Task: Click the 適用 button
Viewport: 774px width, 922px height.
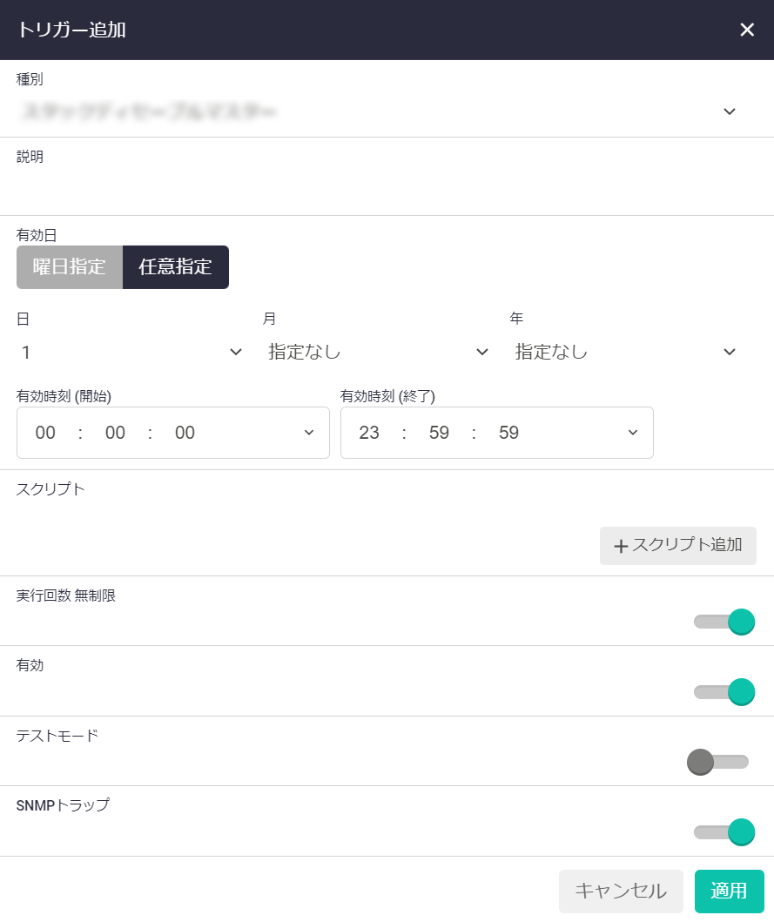Action: click(x=729, y=891)
